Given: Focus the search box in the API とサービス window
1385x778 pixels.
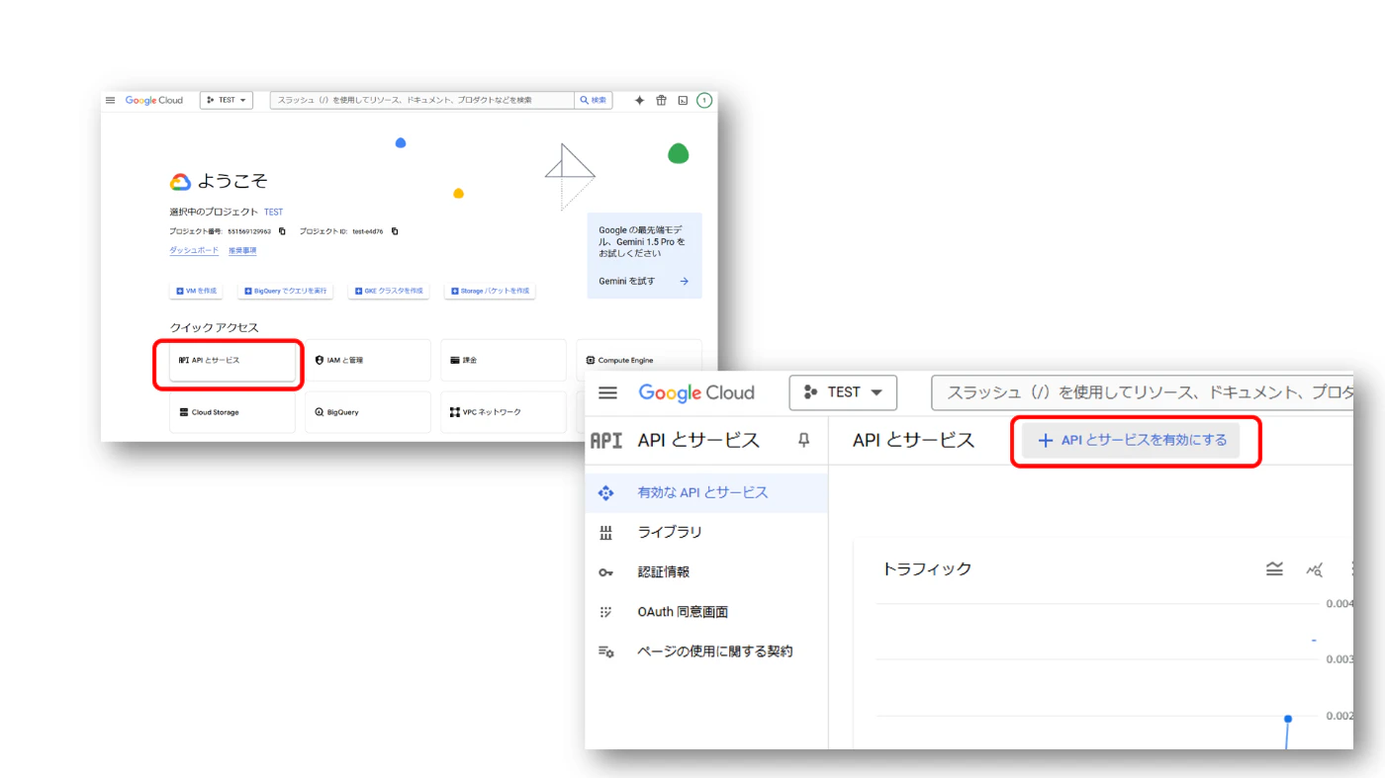Looking at the screenshot, I should [x=1143, y=392].
